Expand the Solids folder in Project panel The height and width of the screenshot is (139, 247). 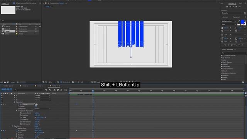2,34
